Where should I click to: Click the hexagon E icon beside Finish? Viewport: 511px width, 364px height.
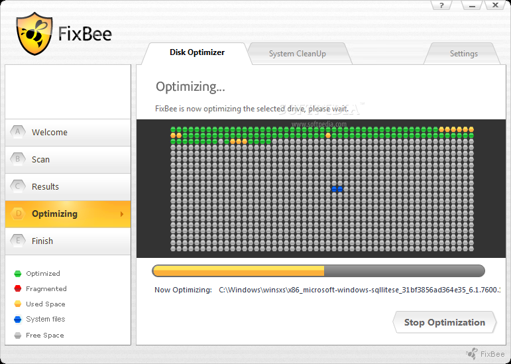point(18,241)
